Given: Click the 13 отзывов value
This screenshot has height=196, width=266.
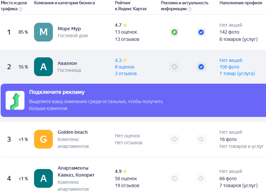Looking at the screenshot, I should coord(127,39).
